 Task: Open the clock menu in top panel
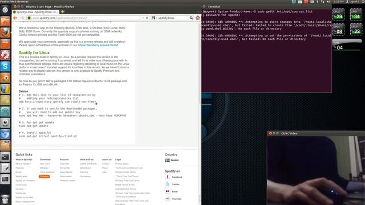338,2
